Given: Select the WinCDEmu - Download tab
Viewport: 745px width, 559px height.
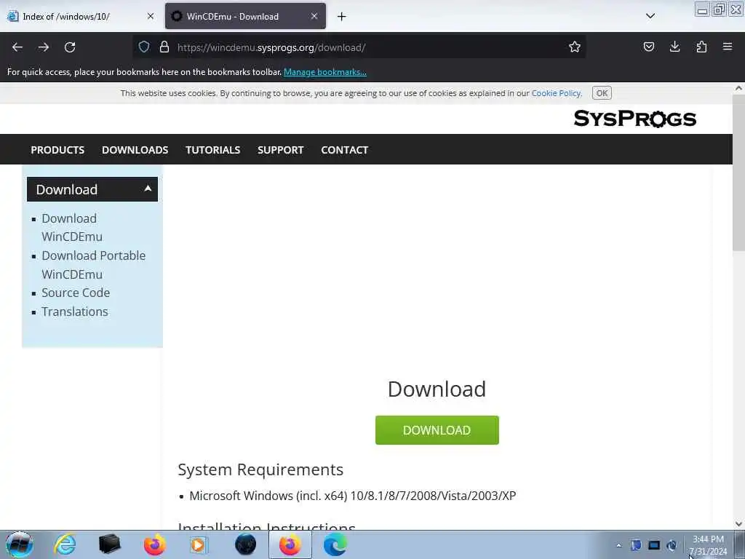Looking at the screenshot, I should click(x=245, y=16).
